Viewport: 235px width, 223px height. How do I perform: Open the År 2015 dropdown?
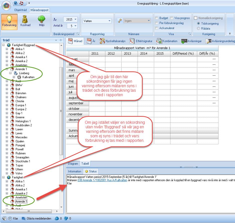[x=75, y=19]
